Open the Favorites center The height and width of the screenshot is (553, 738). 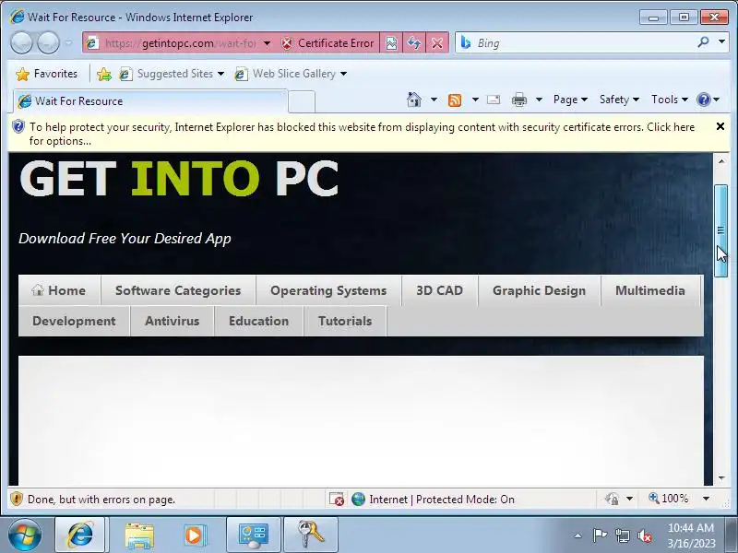46,74
